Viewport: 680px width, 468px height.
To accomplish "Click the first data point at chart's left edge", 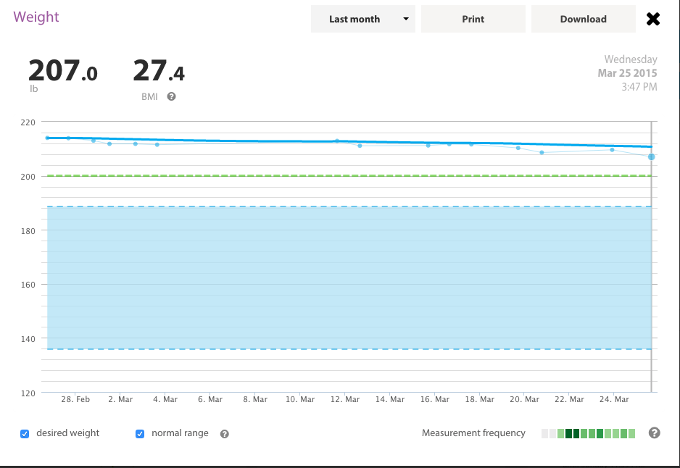I will click(x=47, y=138).
